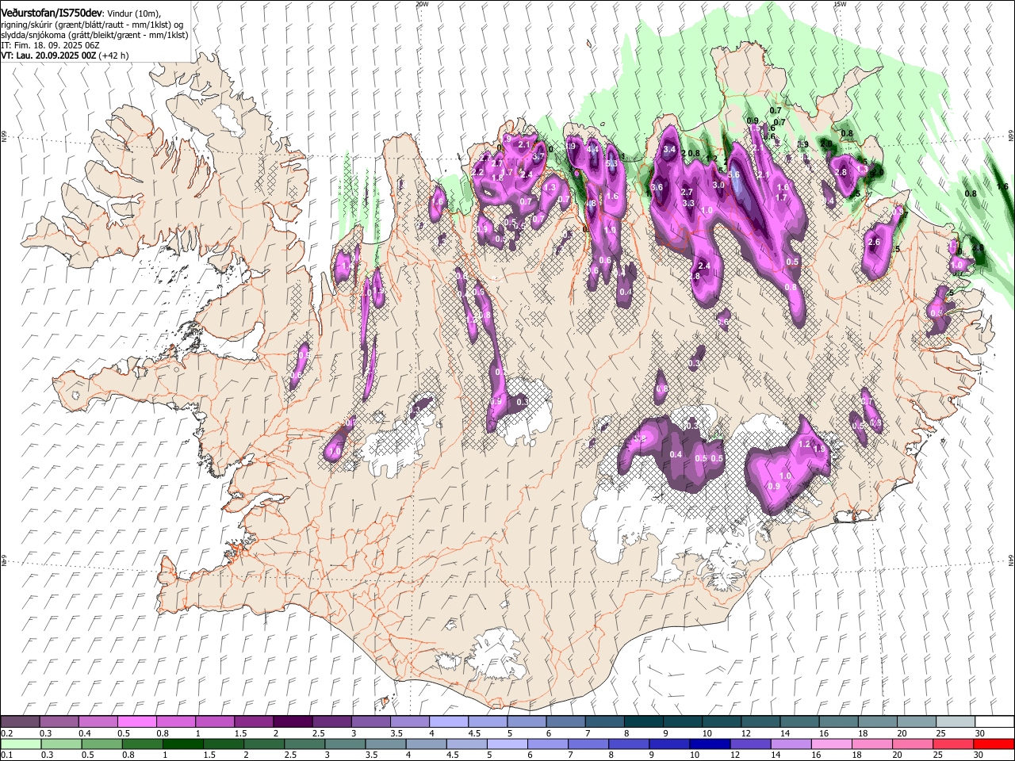The image size is (1015, 761).
Task: Select pure red rain swatch above 30 mm
Action: (993, 744)
